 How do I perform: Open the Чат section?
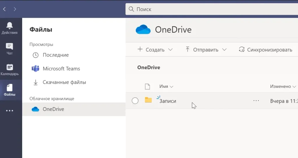[x=10, y=49]
